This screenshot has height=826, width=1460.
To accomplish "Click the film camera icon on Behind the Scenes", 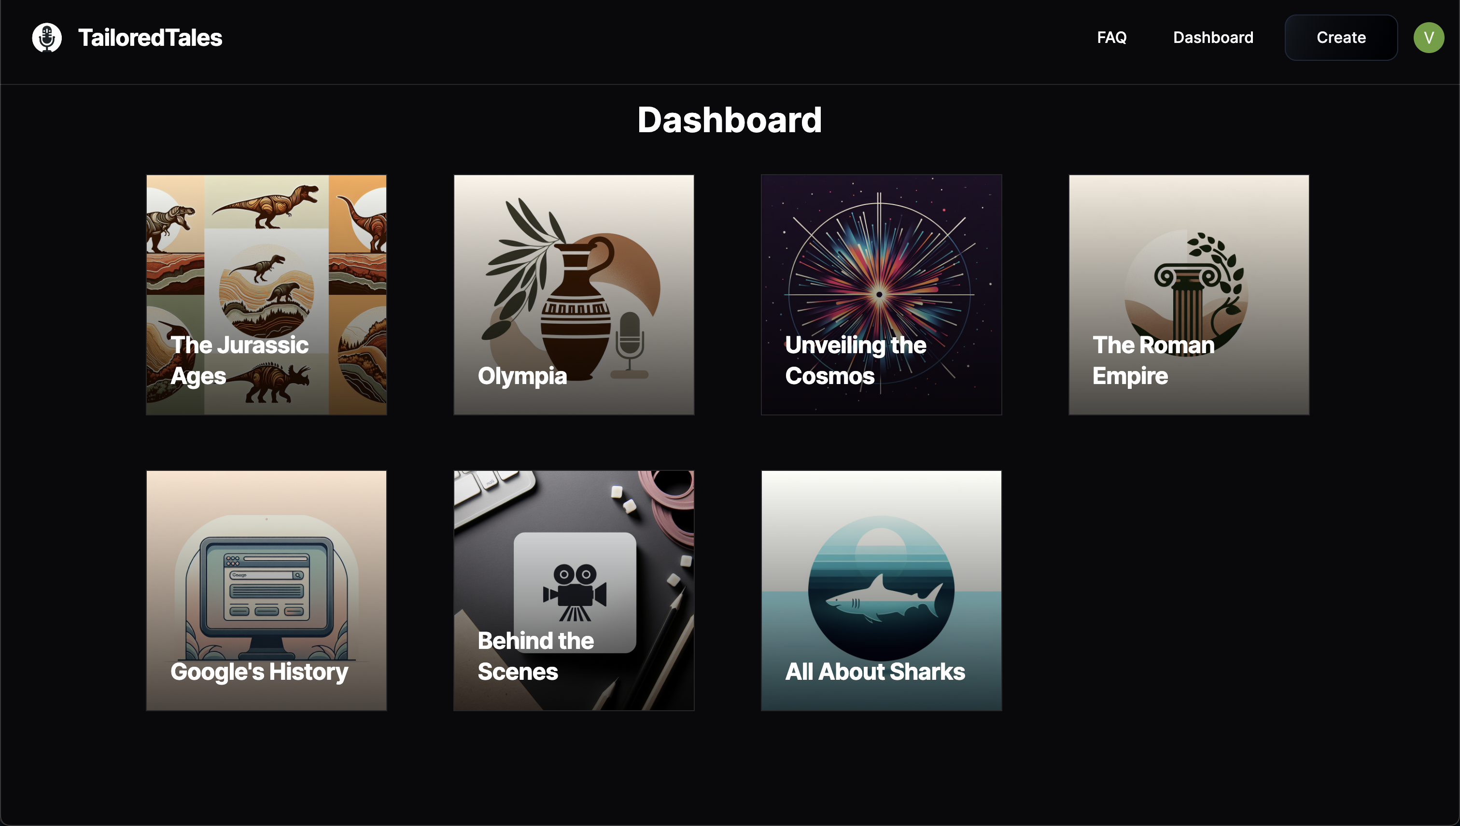I will [575, 592].
